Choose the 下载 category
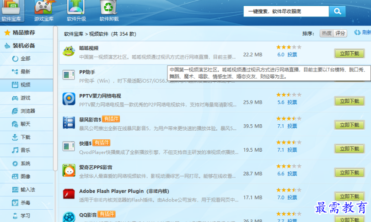This screenshot has height=222, width=371. coord(27,137)
